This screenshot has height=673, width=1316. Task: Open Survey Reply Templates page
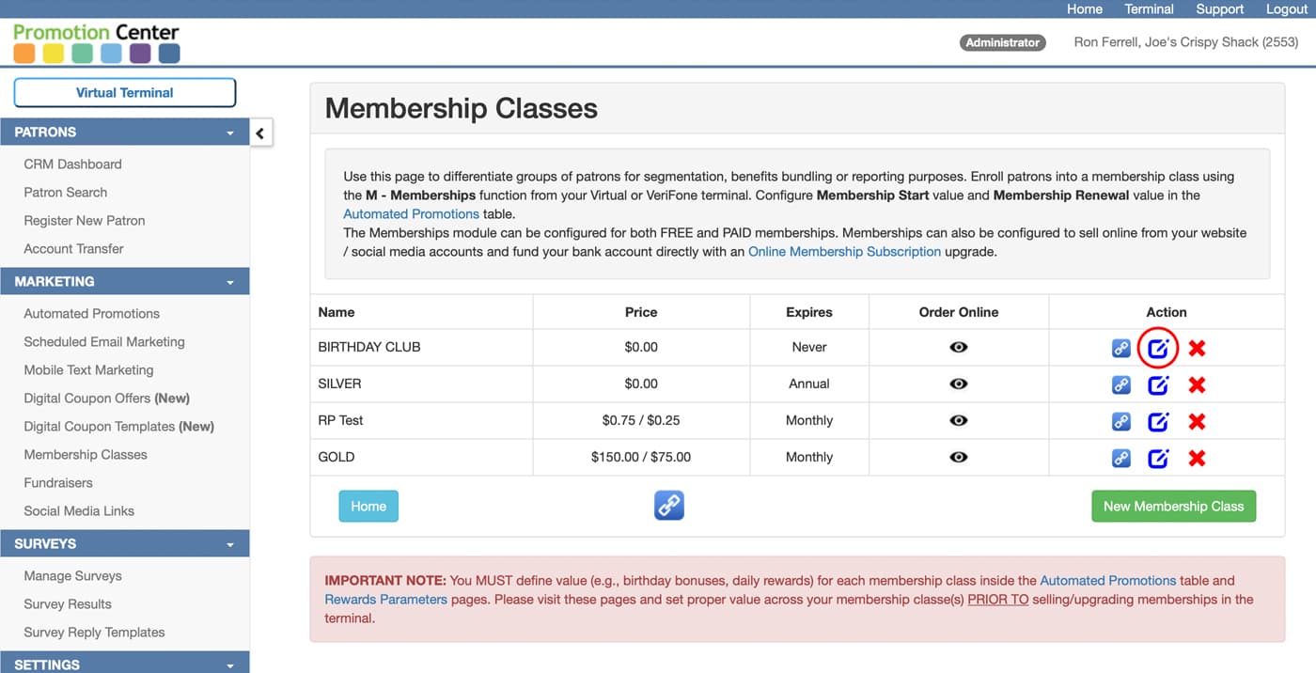94,632
